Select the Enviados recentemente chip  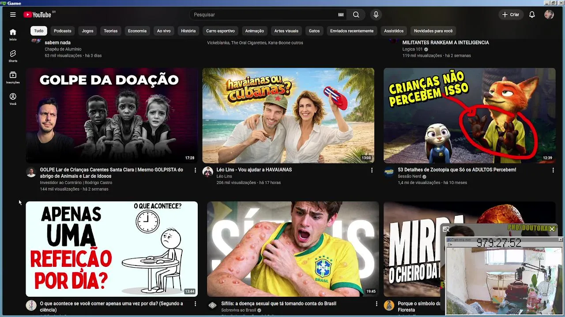pos(352,31)
